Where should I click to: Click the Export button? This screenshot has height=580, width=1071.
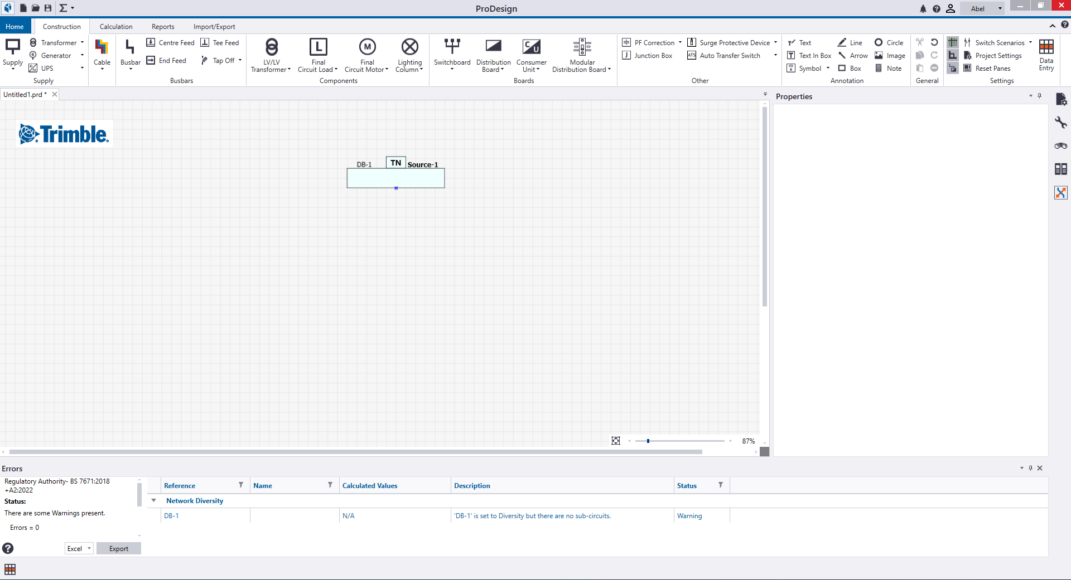point(119,549)
